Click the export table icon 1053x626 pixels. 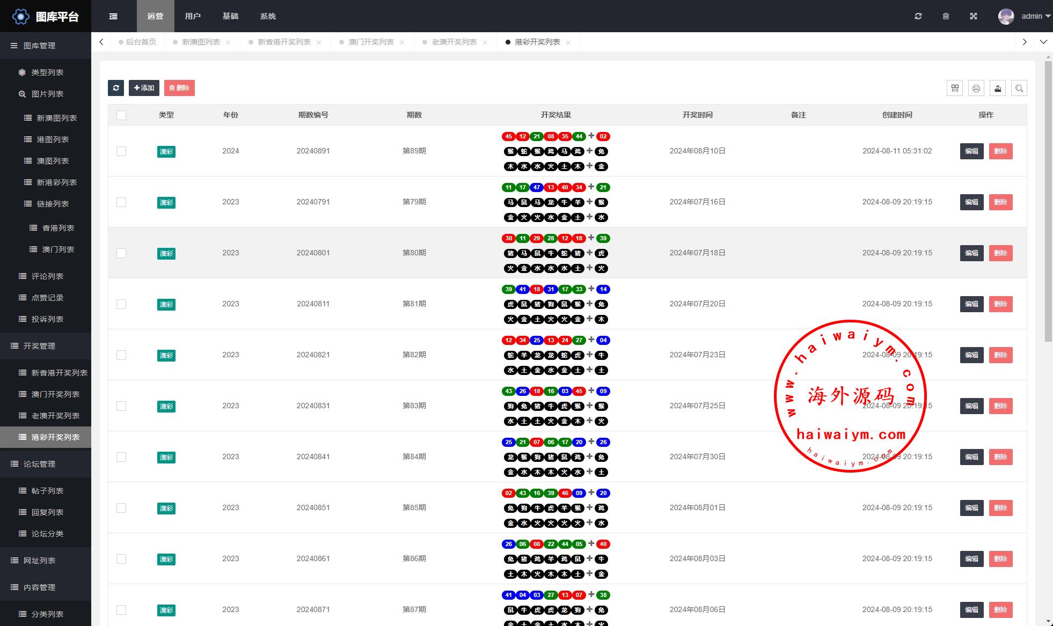click(998, 89)
